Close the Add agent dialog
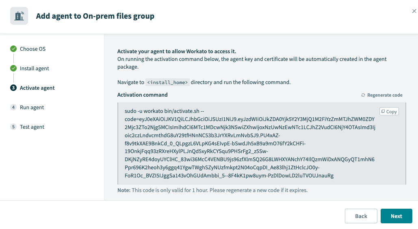This screenshot has width=418, height=229. coord(414,11)
